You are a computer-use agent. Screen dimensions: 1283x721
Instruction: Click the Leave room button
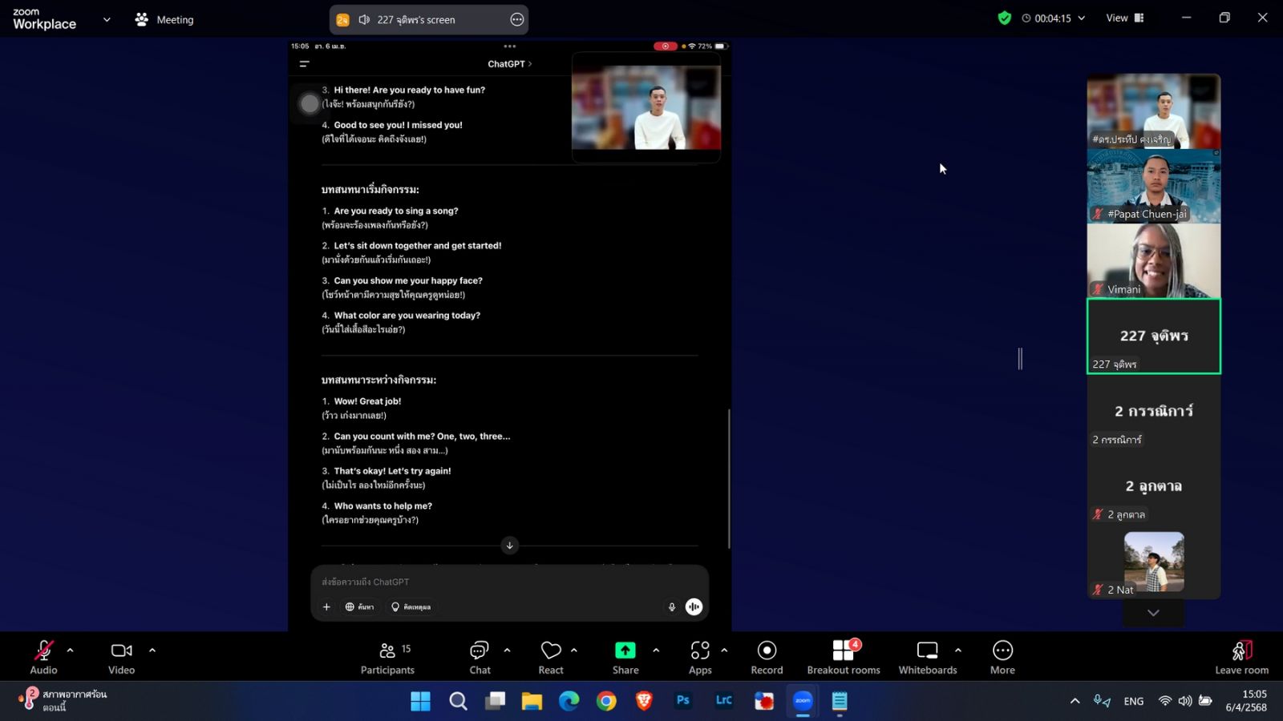pyautogui.click(x=1241, y=657)
